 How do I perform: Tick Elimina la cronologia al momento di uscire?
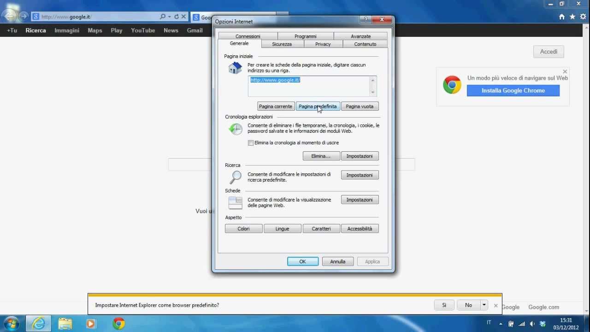click(x=251, y=143)
